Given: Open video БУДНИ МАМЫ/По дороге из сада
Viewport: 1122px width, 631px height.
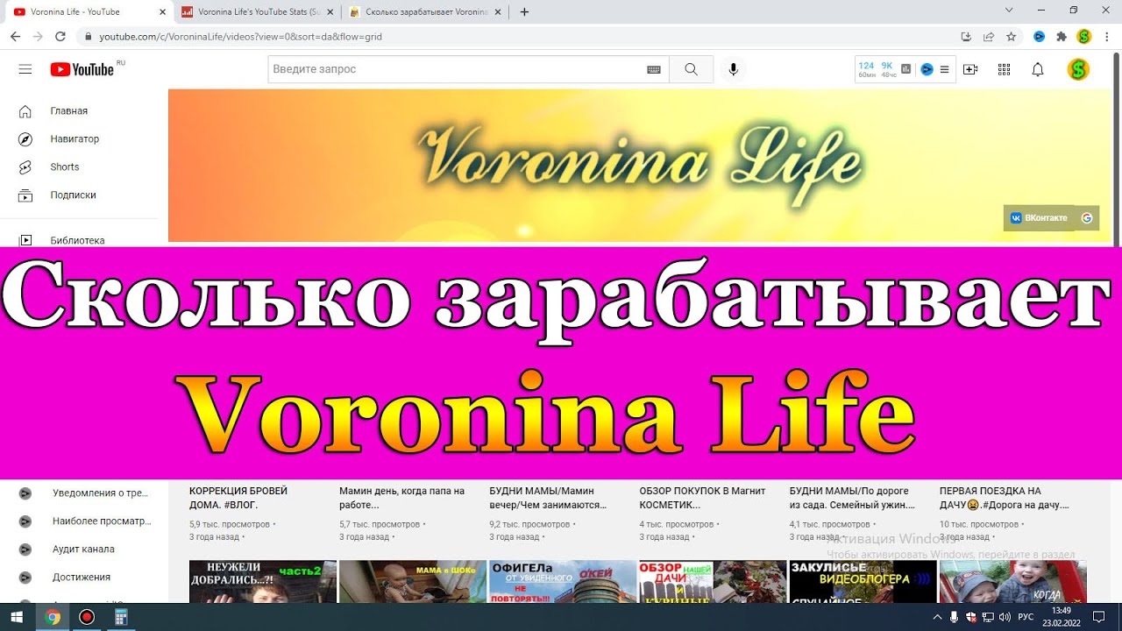Looking at the screenshot, I should pos(852,498).
